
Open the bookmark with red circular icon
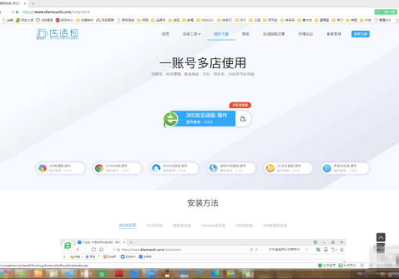64,20
